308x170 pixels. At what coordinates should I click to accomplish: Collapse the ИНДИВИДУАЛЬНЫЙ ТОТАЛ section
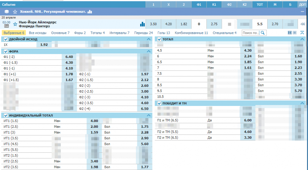coord(149,116)
